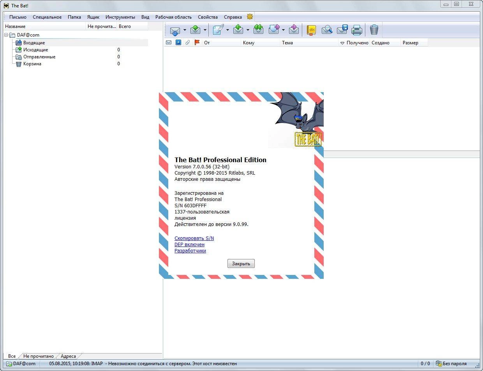Select the DAF@com account in tree

[28, 35]
